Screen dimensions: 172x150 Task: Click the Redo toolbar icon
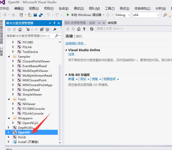[x=57, y=15]
